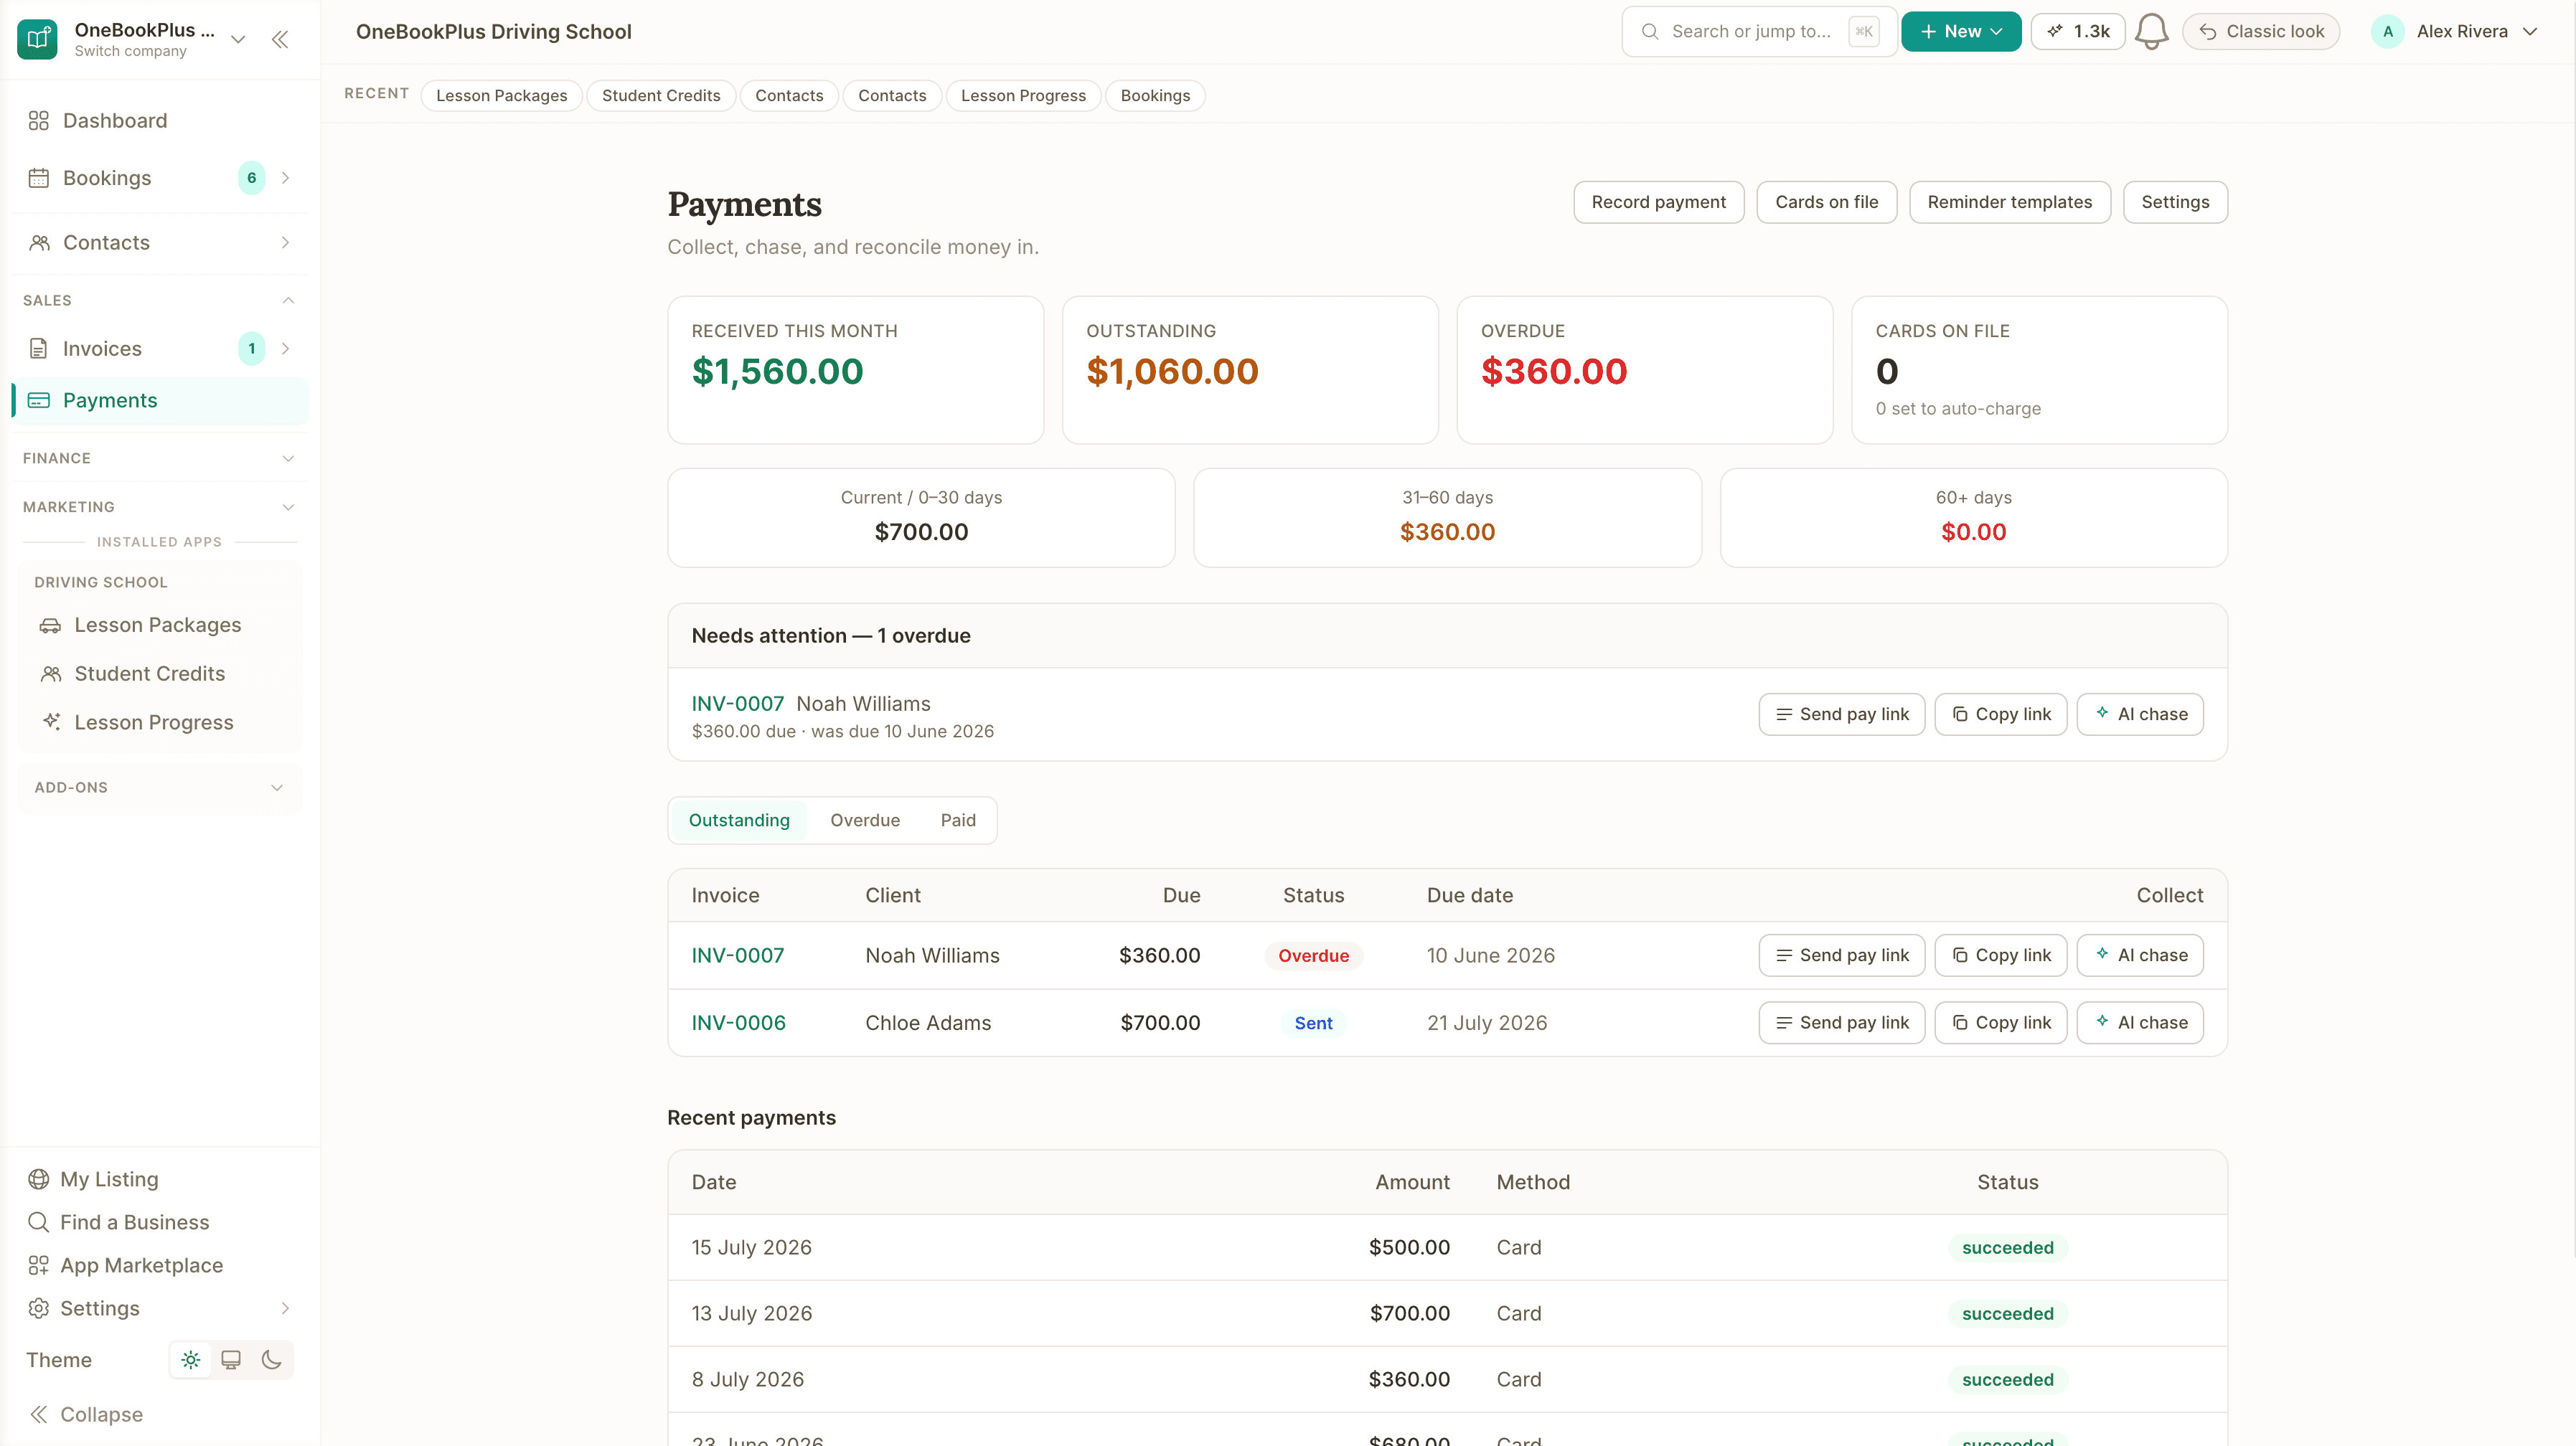This screenshot has width=2576, height=1446.
Task: Go to Bookings in the sidebar
Action: (160, 178)
